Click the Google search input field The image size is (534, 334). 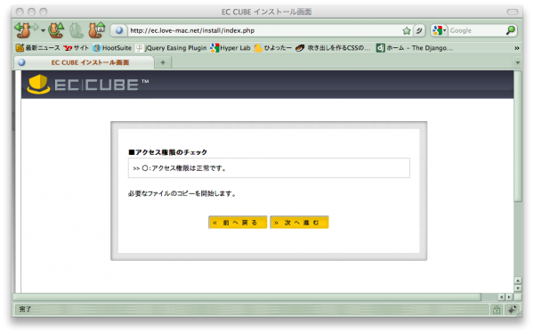pos(476,30)
